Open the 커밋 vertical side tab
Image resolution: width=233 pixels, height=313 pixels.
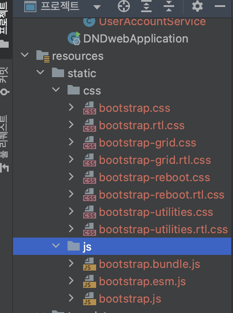coord(4,81)
